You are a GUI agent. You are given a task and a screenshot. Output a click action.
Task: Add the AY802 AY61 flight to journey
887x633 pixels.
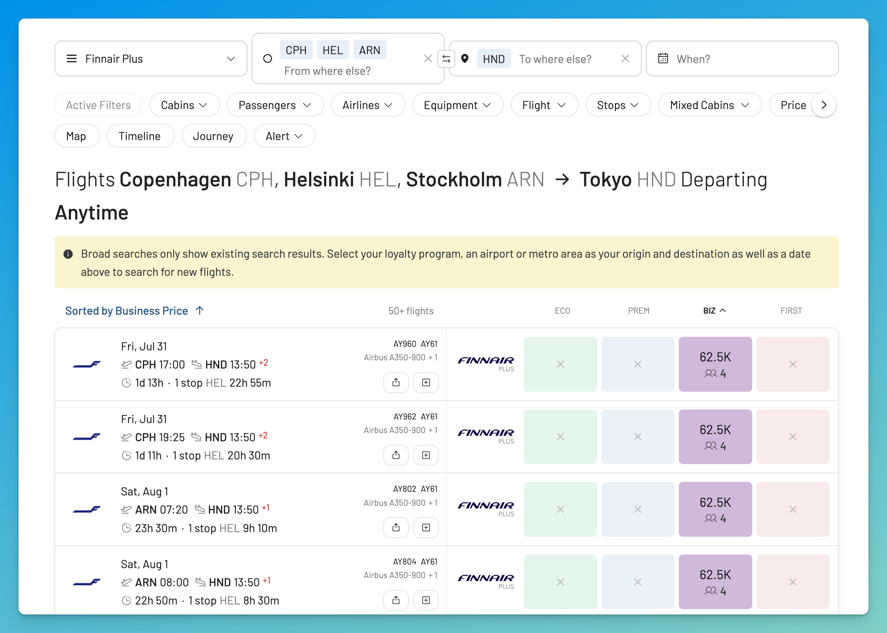pos(426,527)
